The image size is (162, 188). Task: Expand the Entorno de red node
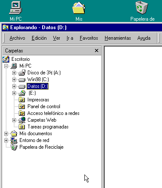tap(6, 140)
